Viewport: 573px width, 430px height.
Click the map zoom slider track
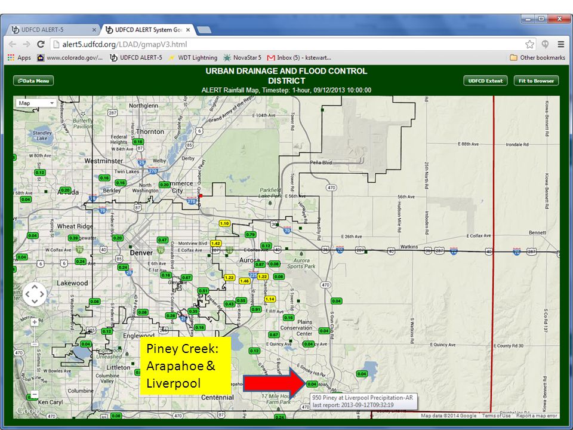(x=35, y=358)
